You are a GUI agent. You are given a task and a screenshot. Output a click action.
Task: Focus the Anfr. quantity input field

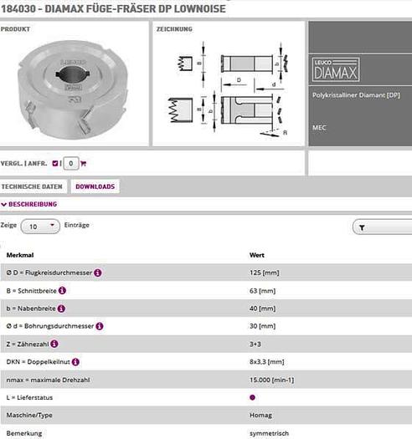pyautogui.click(x=71, y=163)
